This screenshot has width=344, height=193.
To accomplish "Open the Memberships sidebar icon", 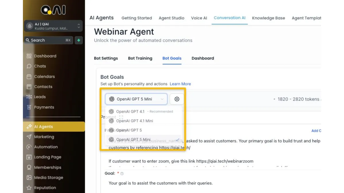I will (x=29, y=167).
